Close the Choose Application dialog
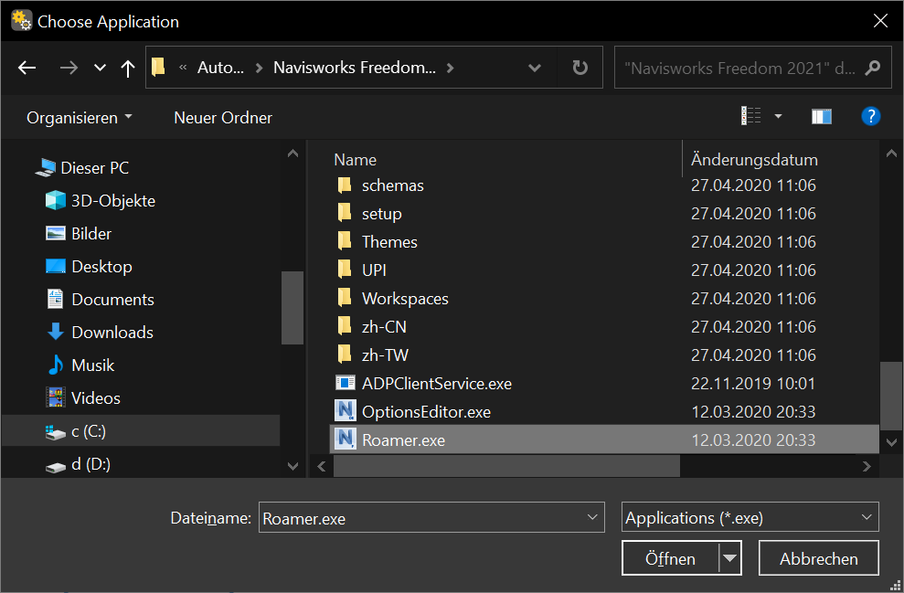The height and width of the screenshot is (593, 904). (x=880, y=21)
